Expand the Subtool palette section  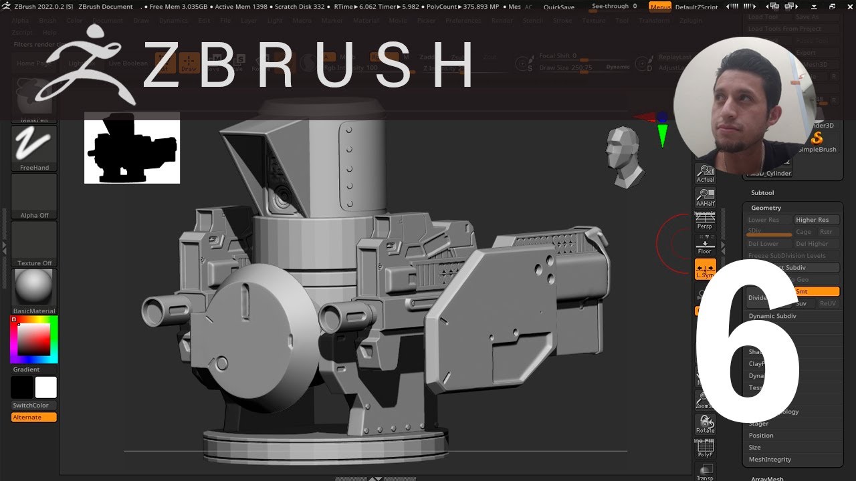click(x=762, y=192)
